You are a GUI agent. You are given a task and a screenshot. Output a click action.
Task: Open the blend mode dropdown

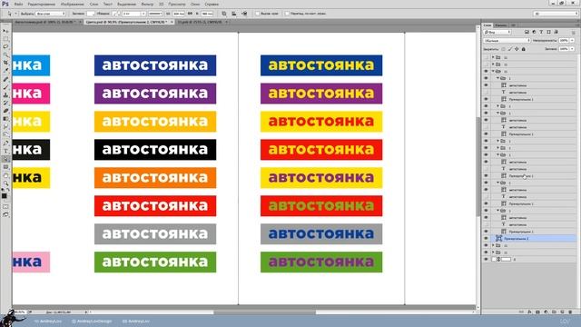507,40
